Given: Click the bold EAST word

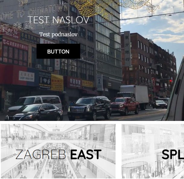Looking at the screenshot, I should coord(86,155).
